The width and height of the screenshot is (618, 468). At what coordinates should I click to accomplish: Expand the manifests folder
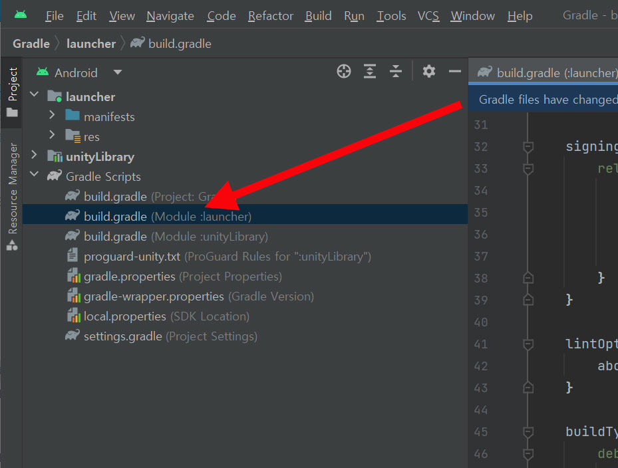[x=52, y=114]
